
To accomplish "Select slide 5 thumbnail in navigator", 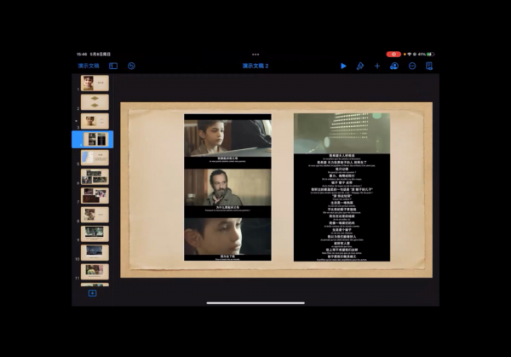I will pyautogui.click(x=95, y=157).
